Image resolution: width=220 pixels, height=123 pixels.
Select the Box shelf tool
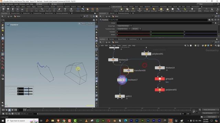(3, 10)
